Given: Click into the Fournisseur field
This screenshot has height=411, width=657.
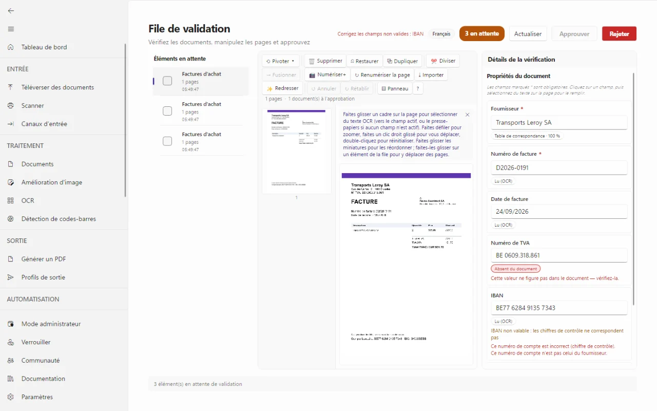Looking at the screenshot, I should 559,122.
